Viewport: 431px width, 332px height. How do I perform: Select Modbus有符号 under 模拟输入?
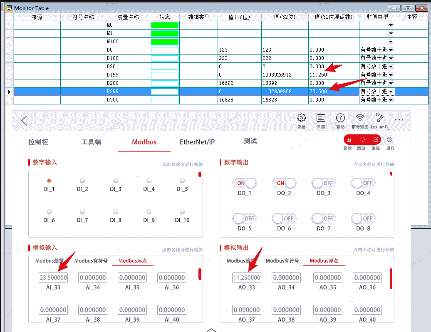point(91,261)
